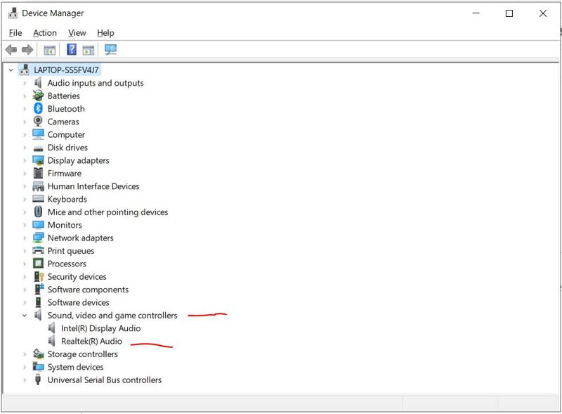Click the Cameras webcam icon
Image resolution: width=562 pixels, height=414 pixels.
pos(38,122)
